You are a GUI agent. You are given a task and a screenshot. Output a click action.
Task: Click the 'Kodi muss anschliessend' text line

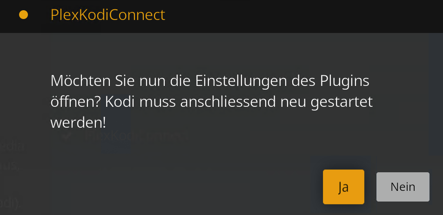click(212, 102)
